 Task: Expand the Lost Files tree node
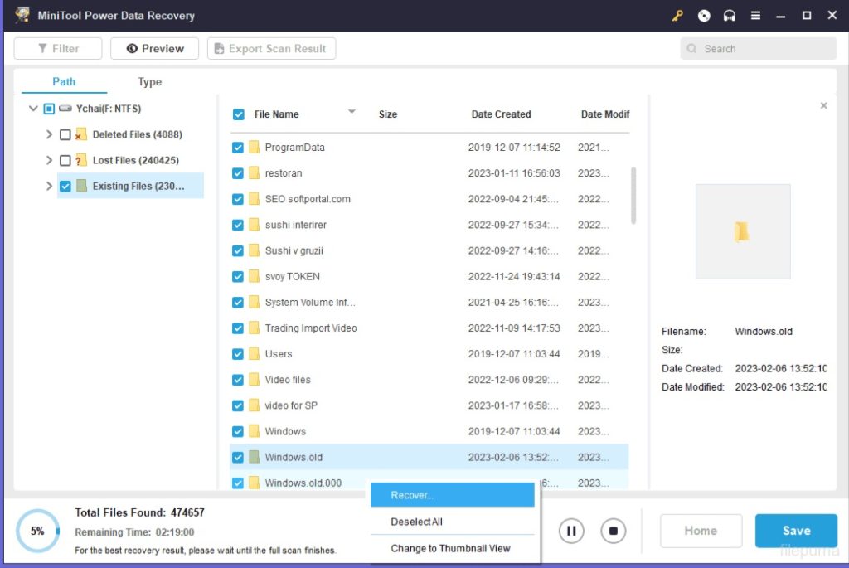(x=49, y=160)
